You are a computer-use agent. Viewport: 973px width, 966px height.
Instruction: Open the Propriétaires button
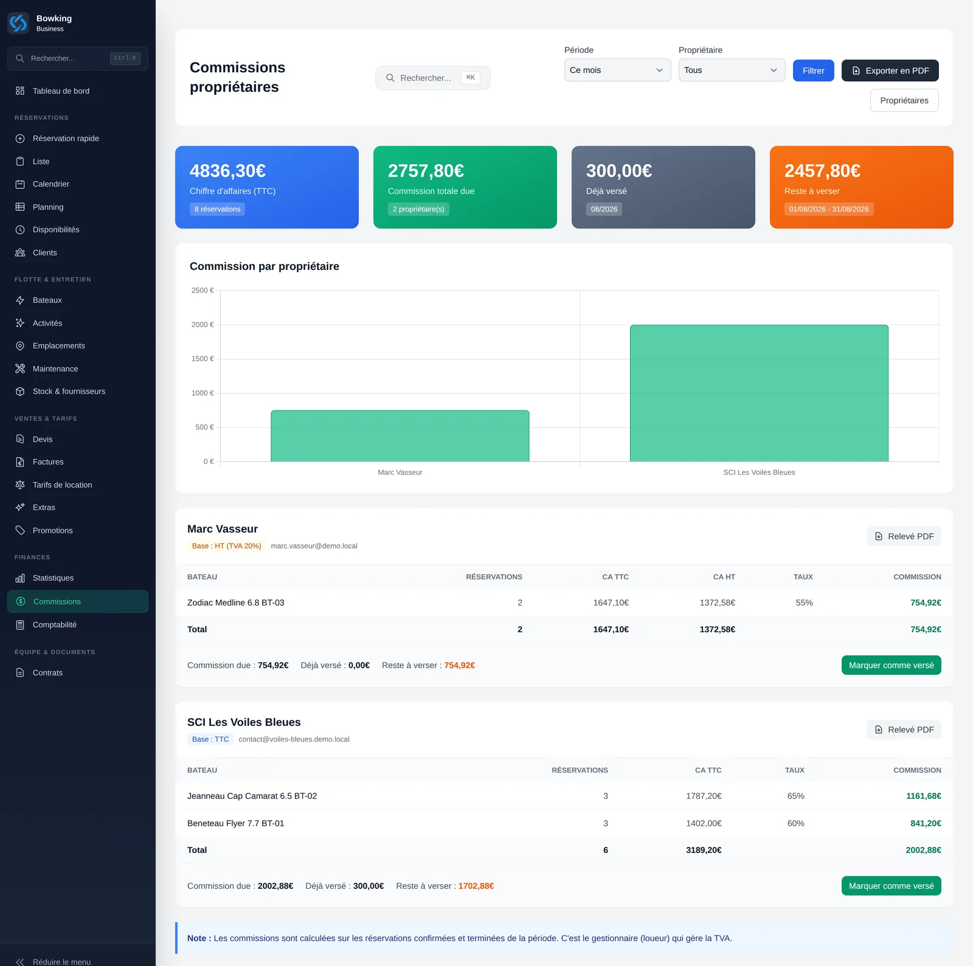point(904,100)
